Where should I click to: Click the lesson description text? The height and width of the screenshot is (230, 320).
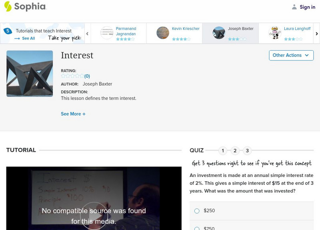coord(98,98)
